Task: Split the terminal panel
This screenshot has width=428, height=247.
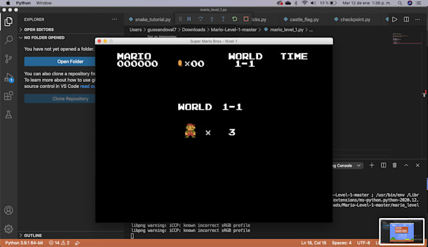Action: 383,165
